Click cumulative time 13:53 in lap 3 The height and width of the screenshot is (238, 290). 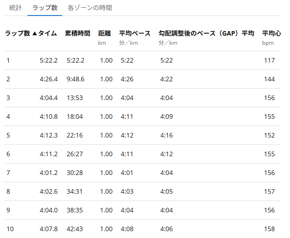point(74,98)
